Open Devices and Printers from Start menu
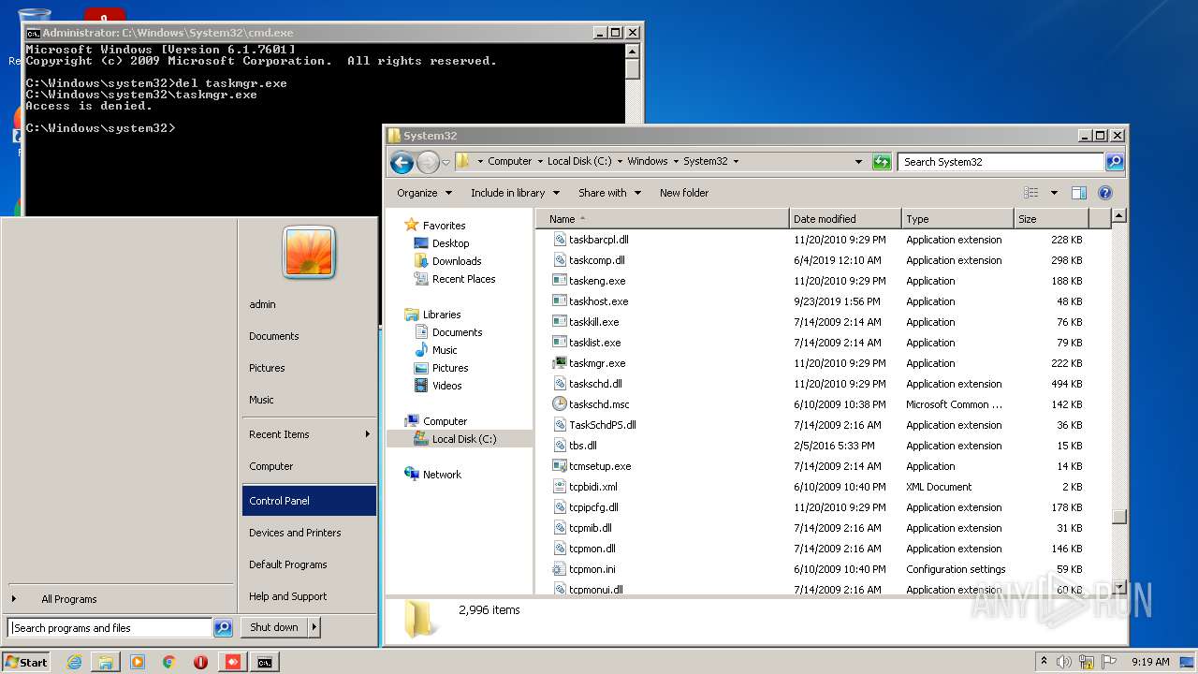The height and width of the screenshot is (674, 1198). click(x=309, y=533)
